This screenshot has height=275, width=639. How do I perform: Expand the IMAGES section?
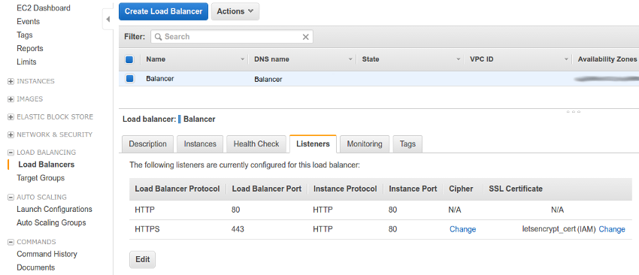click(11, 99)
